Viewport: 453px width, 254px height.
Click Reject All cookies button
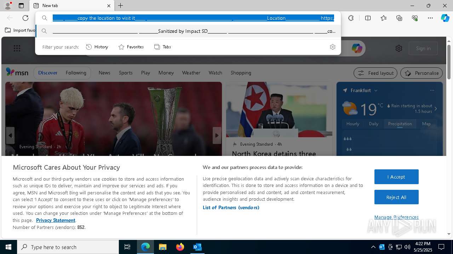(396, 197)
